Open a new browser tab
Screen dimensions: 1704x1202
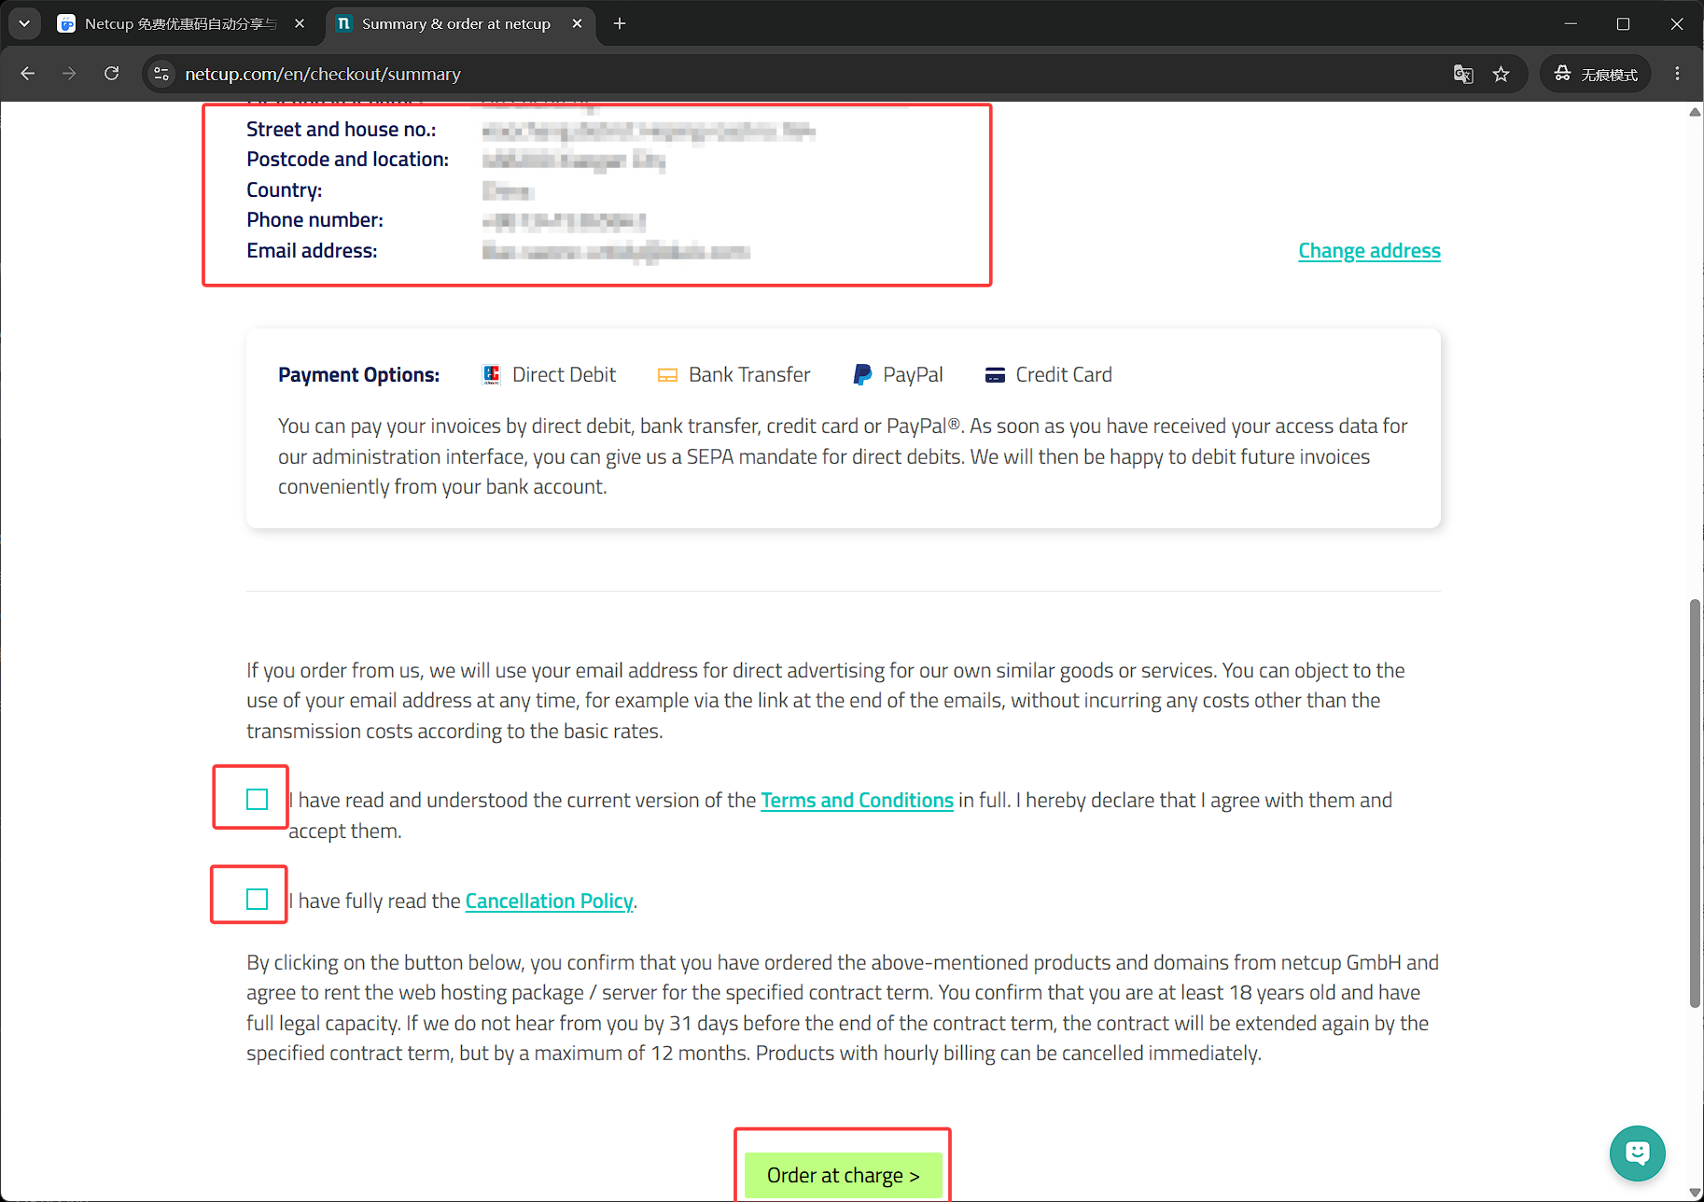pyautogui.click(x=620, y=23)
